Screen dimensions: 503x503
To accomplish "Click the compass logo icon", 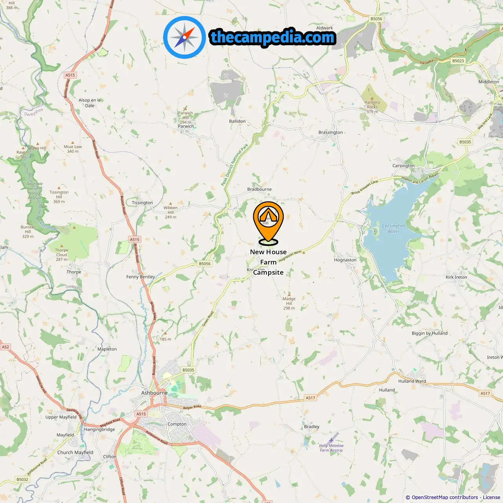I will (184, 37).
